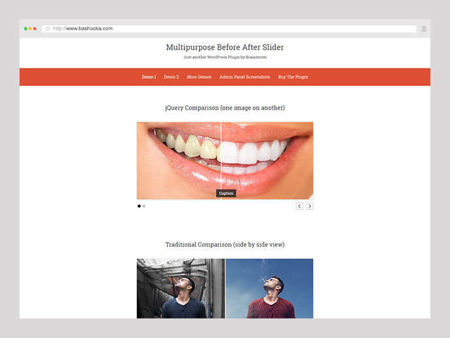
Task: Click the yellowed teeth before image side
Action: click(x=179, y=161)
